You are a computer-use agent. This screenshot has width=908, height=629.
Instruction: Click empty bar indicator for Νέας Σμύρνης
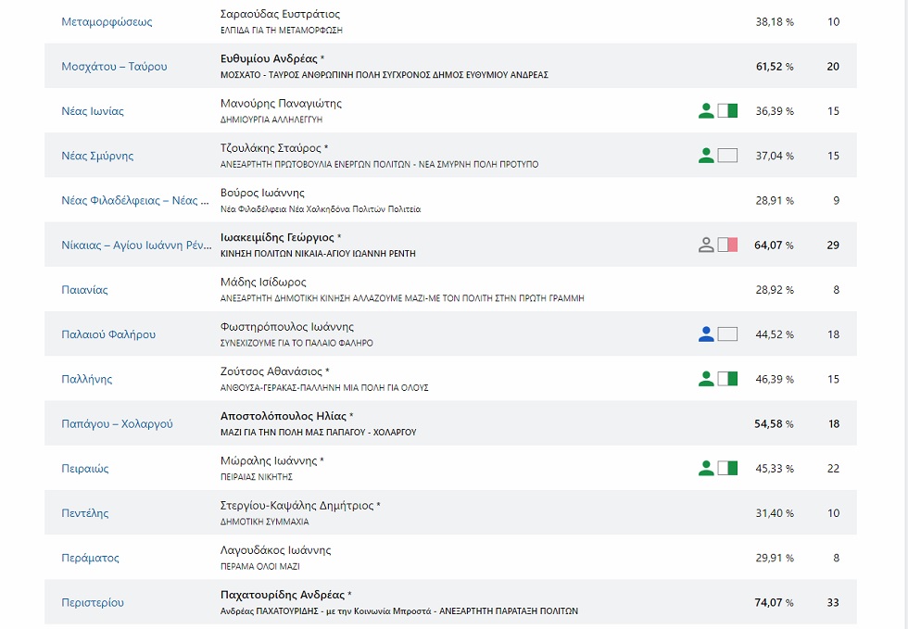click(x=727, y=156)
